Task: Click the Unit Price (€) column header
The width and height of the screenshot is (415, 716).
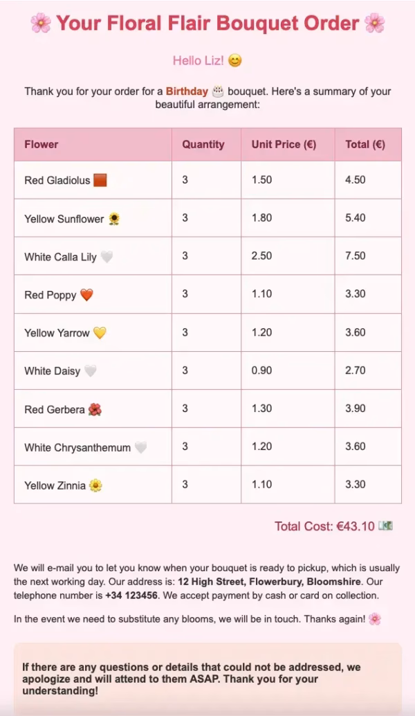Action: (284, 145)
